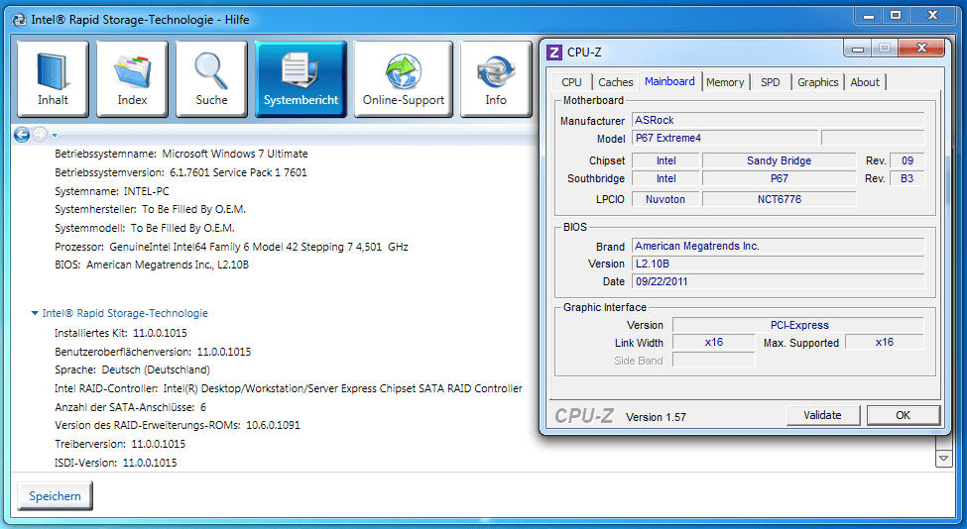Collapse the Intel Rapid Storage-Technologie section
This screenshot has width=967, height=529.
click(35, 313)
